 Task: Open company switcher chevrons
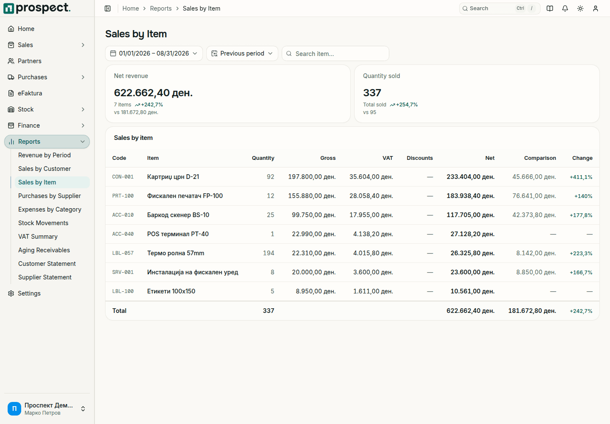tap(83, 409)
